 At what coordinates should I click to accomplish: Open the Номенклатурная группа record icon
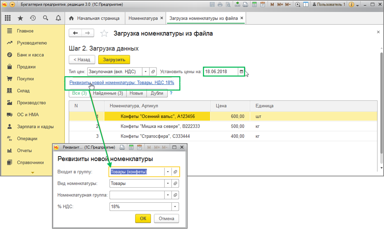point(176,195)
